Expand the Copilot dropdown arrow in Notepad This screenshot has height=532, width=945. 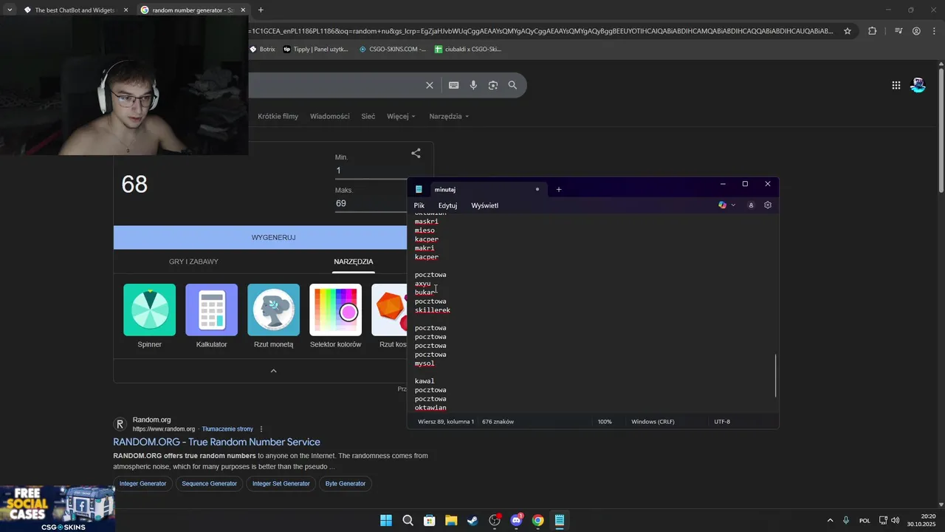click(733, 205)
